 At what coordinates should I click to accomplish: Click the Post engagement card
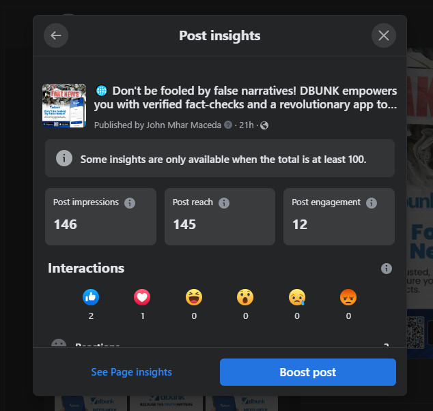(339, 217)
